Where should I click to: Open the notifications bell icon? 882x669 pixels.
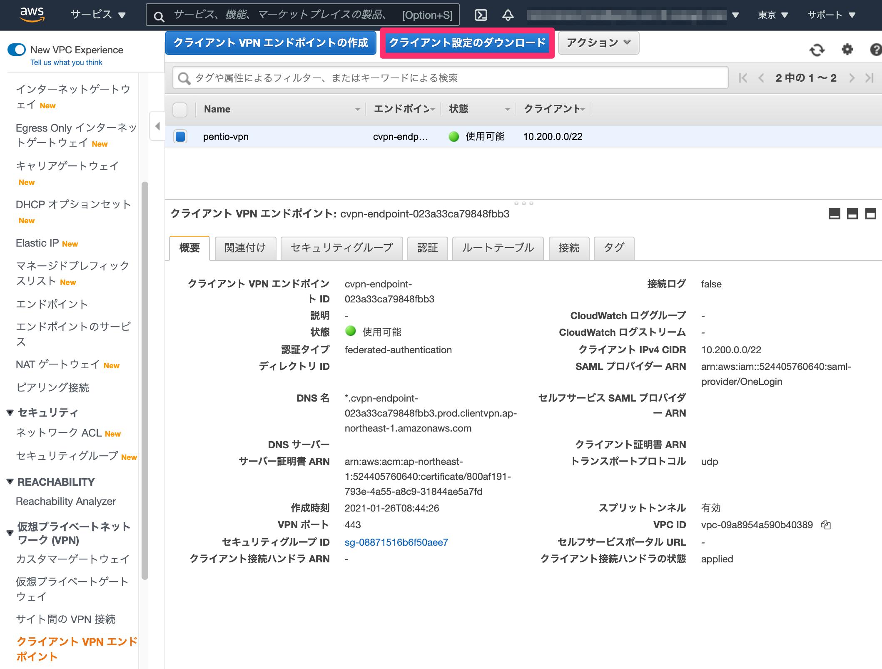508,15
